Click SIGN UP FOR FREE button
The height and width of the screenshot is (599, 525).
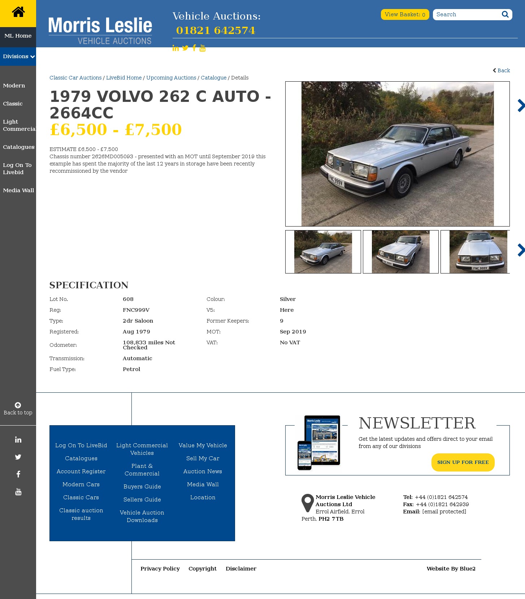(463, 462)
